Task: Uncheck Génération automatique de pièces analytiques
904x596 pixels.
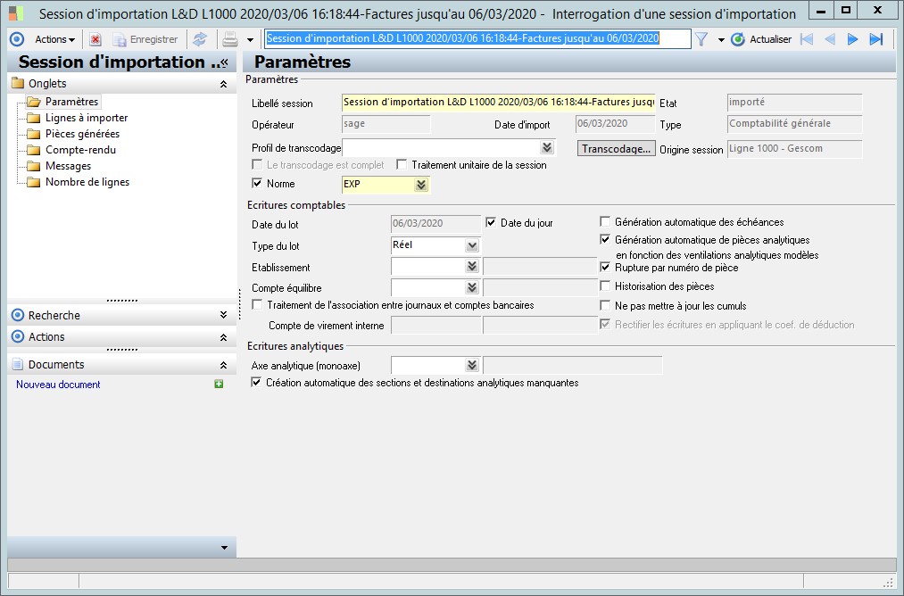Action: tap(605, 239)
